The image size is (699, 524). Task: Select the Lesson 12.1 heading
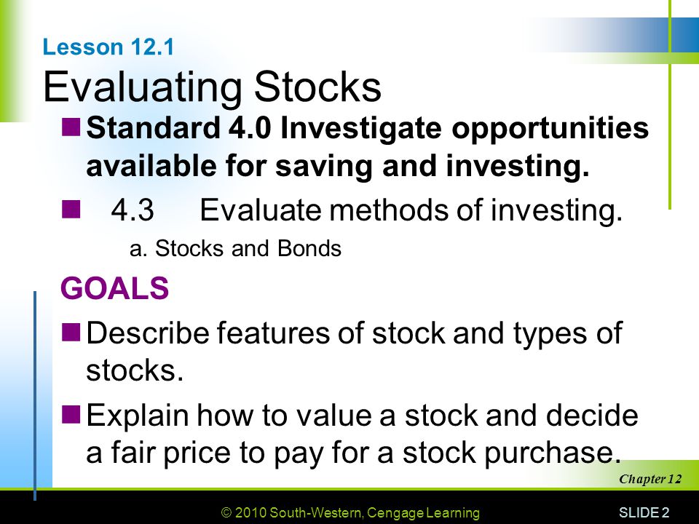[x=108, y=47]
